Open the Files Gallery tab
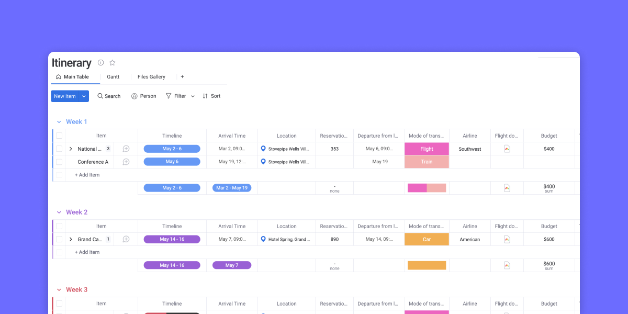The width and height of the screenshot is (628, 314). click(151, 76)
